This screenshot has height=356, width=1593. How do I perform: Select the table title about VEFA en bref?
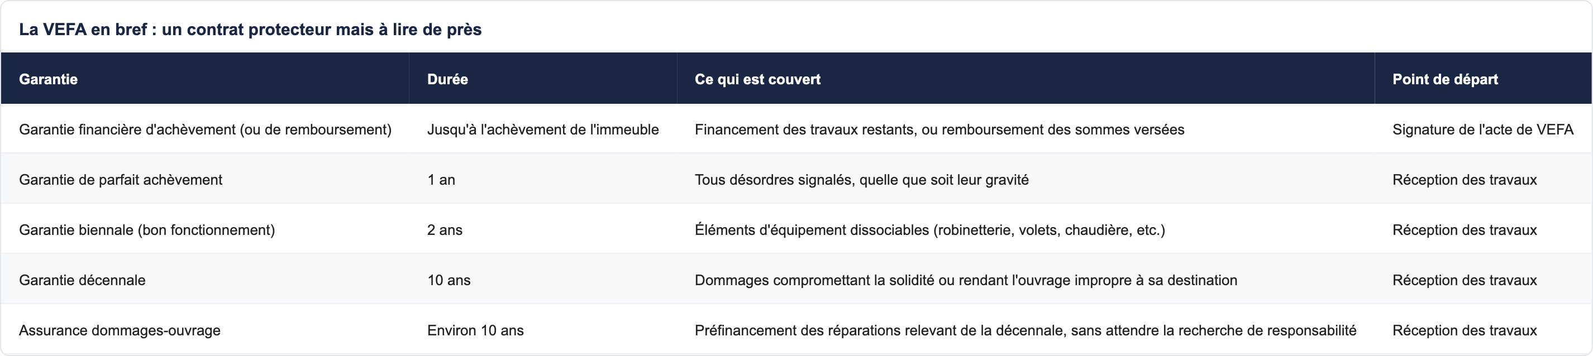(x=250, y=30)
